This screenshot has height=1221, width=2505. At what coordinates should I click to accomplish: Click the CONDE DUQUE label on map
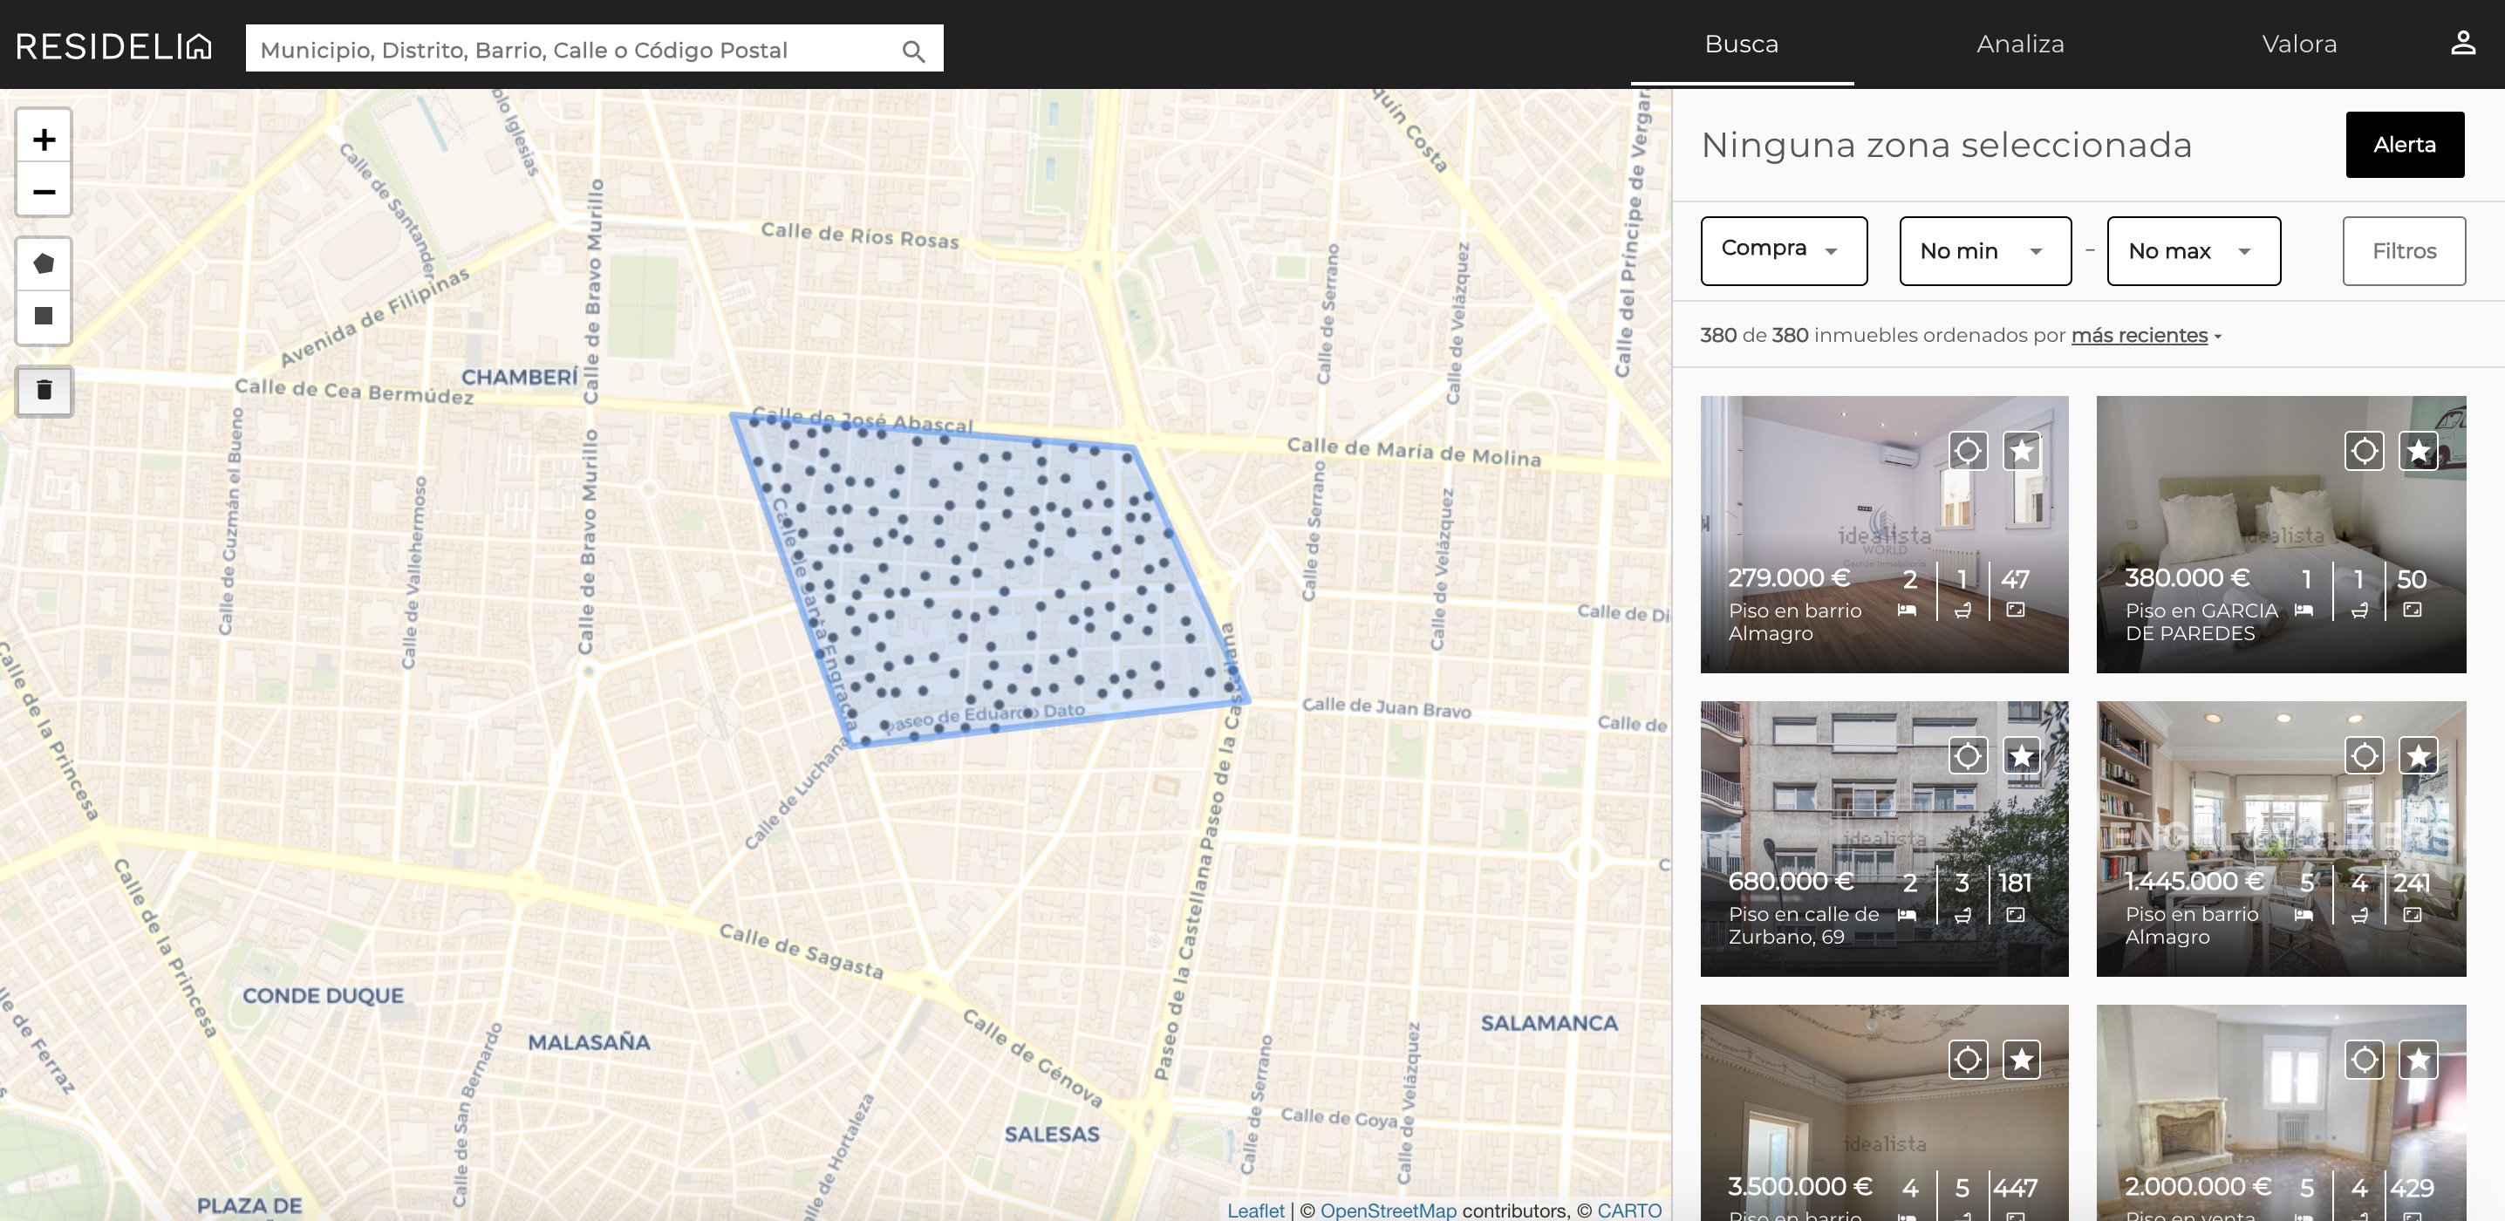point(323,995)
